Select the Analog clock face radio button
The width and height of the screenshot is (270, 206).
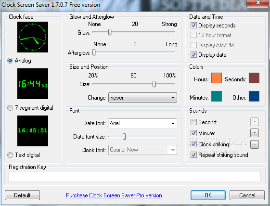(x=10, y=61)
